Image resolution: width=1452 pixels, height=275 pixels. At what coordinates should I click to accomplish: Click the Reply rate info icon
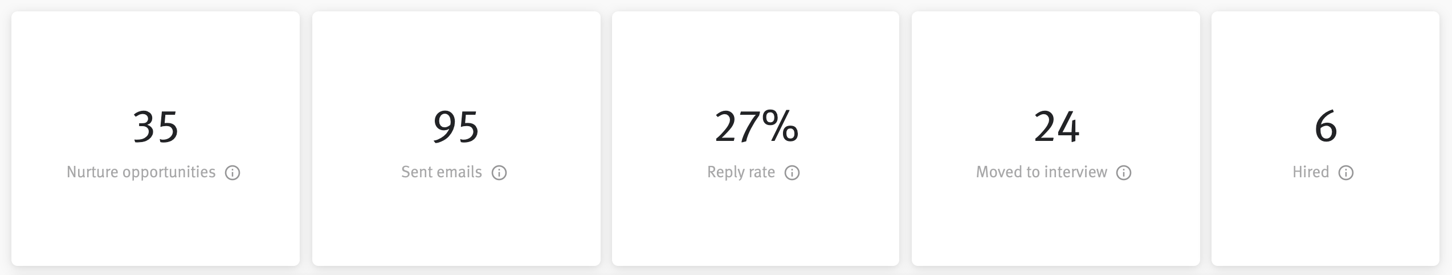(x=792, y=173)
